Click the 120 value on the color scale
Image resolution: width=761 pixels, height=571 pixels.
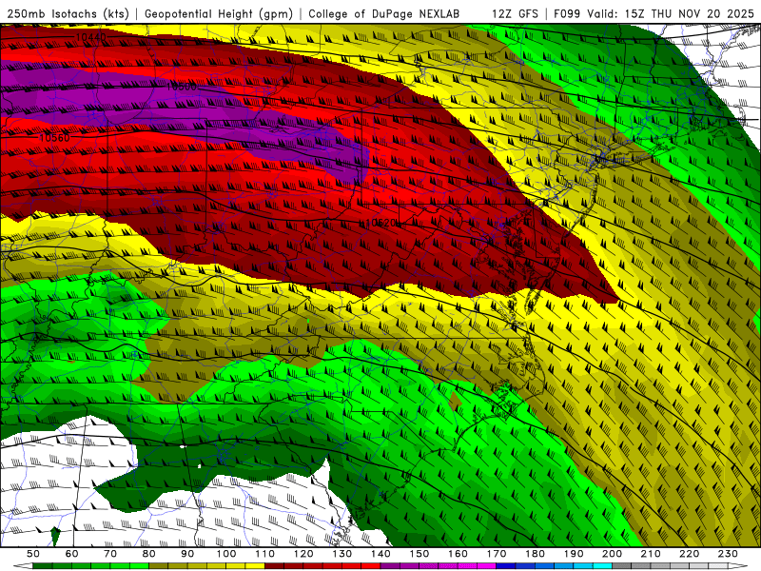[303, 554]
